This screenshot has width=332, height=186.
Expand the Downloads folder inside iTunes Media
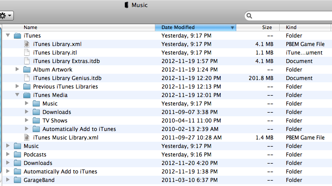pos(27,112)
